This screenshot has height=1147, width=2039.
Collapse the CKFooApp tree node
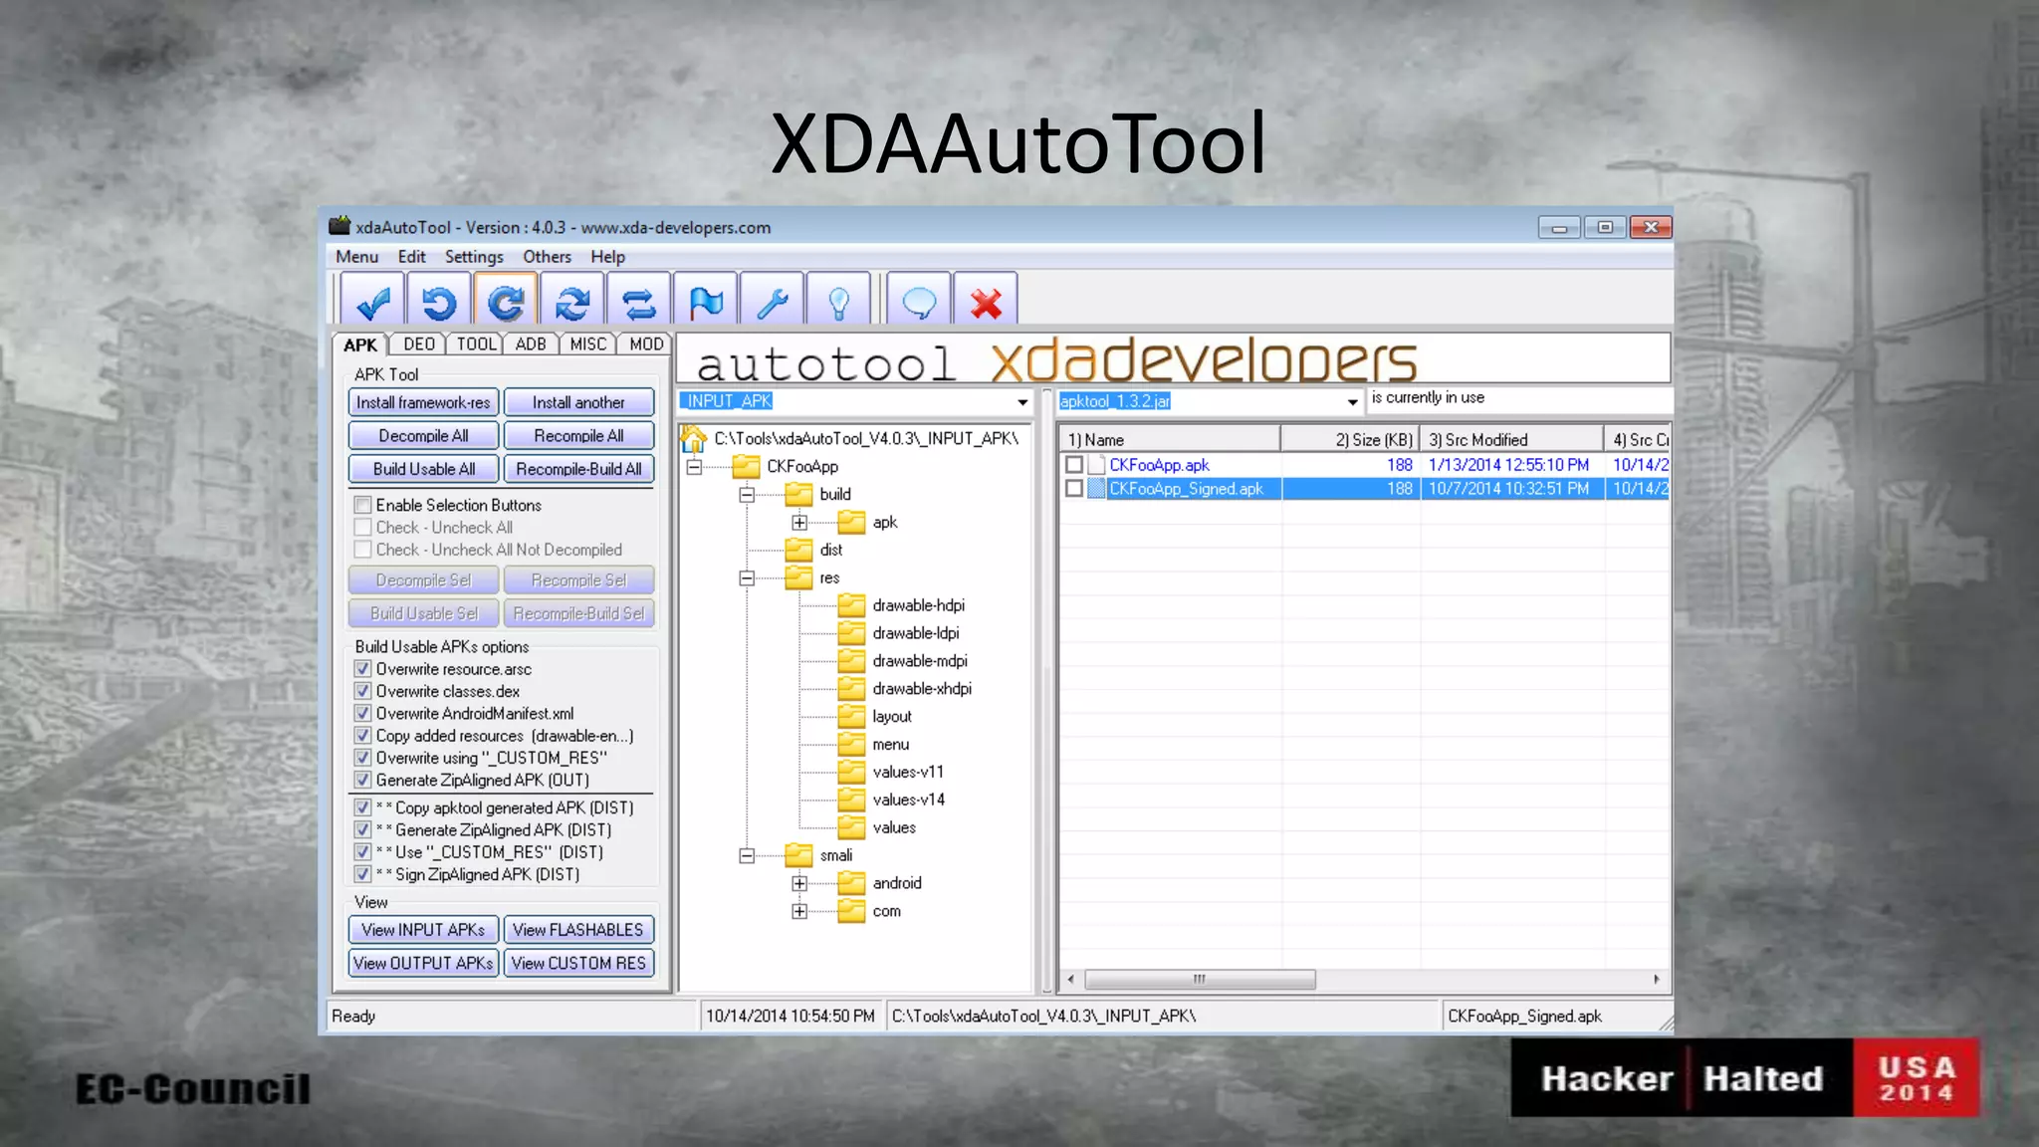coord(694,466)
